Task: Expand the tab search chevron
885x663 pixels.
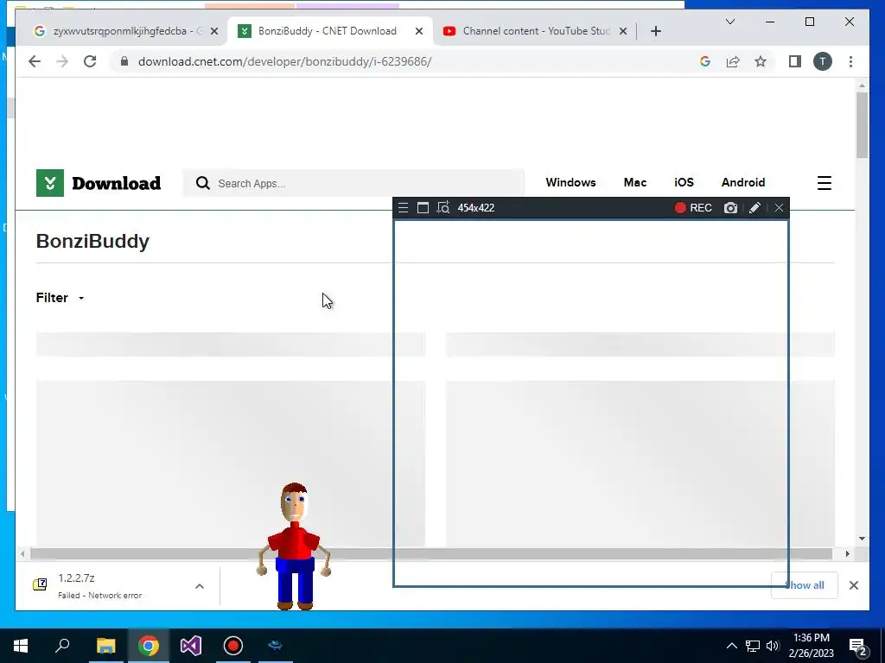Action: click(729, 22)
